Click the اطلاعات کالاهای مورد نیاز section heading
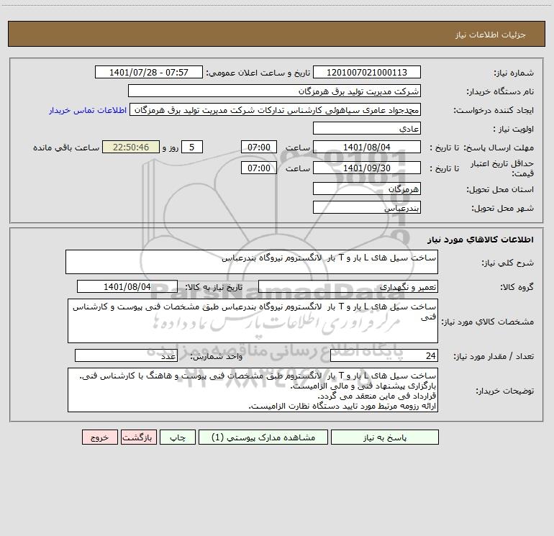Screen dimensions: 554x536 coord(480,240)
